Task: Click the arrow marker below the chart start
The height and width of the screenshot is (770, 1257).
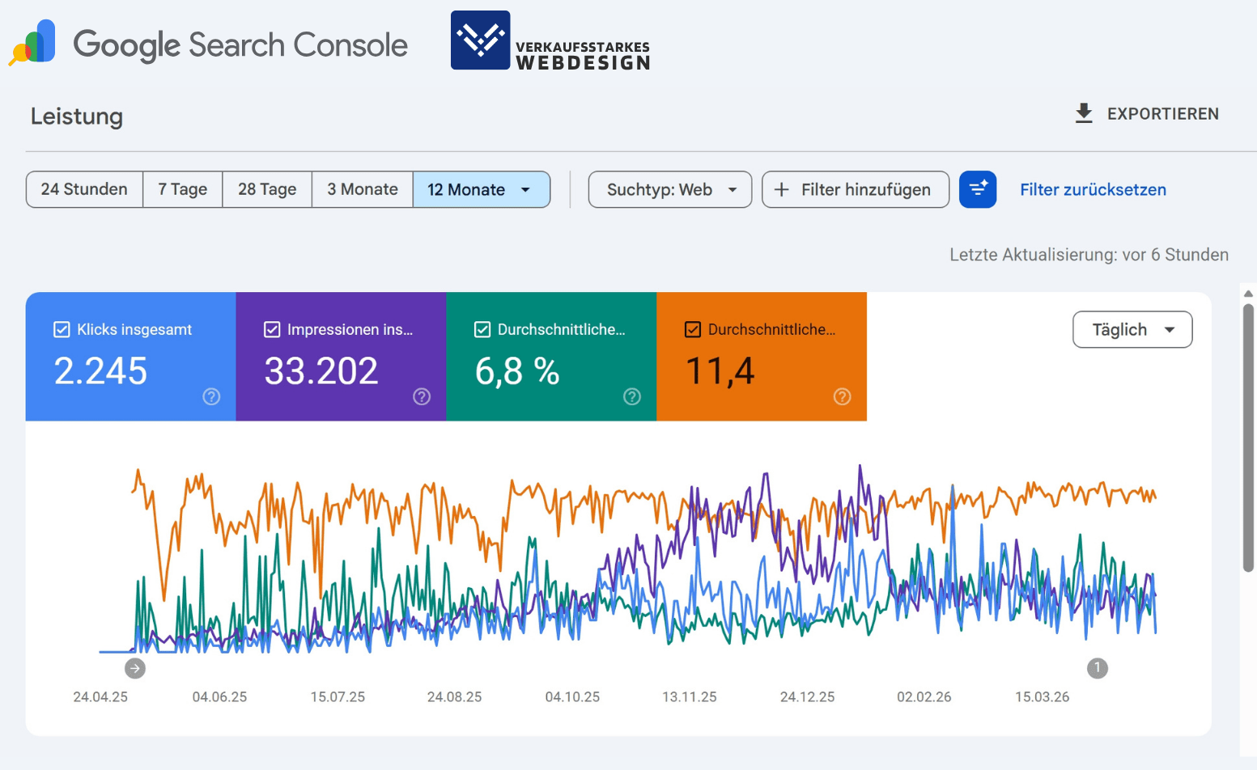Action: point(134,668)
